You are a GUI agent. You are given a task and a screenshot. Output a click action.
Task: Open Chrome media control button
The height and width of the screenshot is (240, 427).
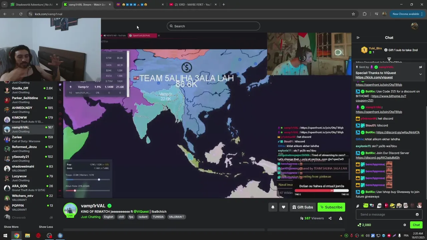tap(376, 14)
